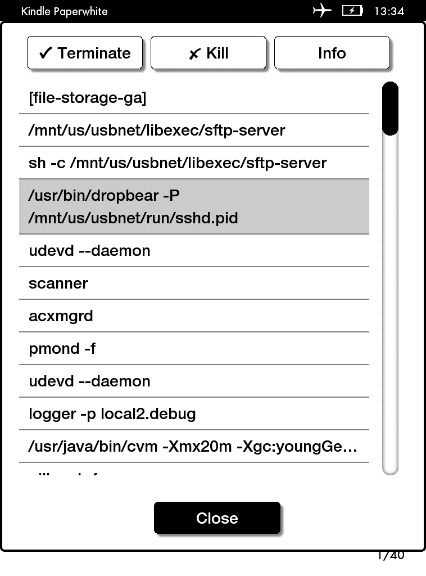The image size is (426, 576).
Task: Click the lower scrollbar track area
Action: click(390, 337)
